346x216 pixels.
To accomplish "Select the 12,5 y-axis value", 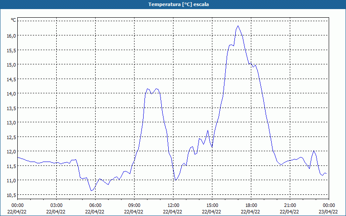I will (x=12, y=137).
